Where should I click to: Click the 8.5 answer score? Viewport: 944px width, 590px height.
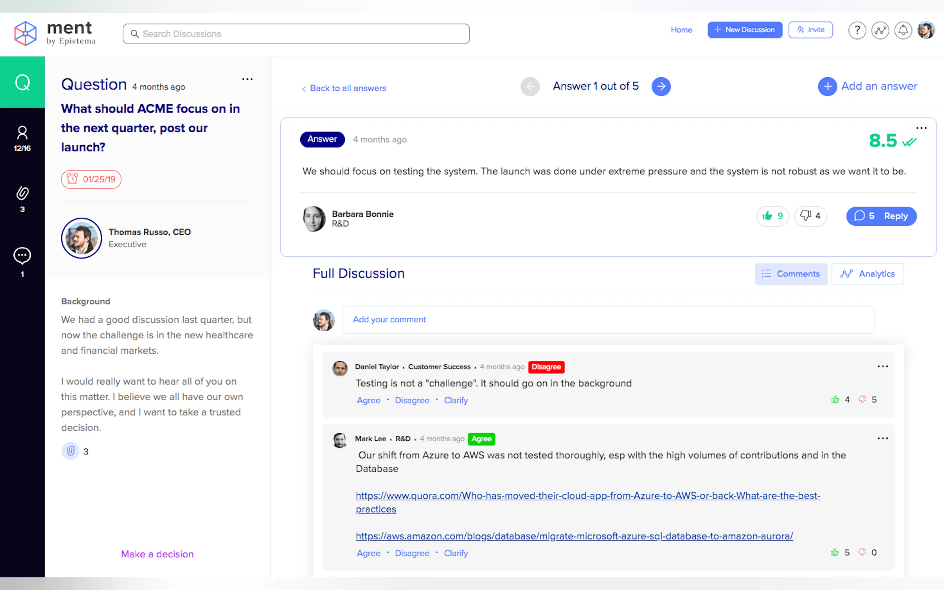883,141
